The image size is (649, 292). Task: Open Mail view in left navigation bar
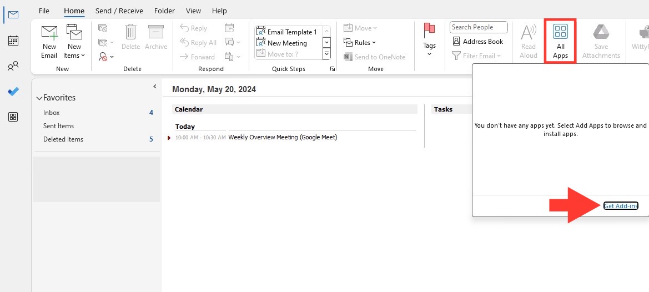click(x=13, y=15)
